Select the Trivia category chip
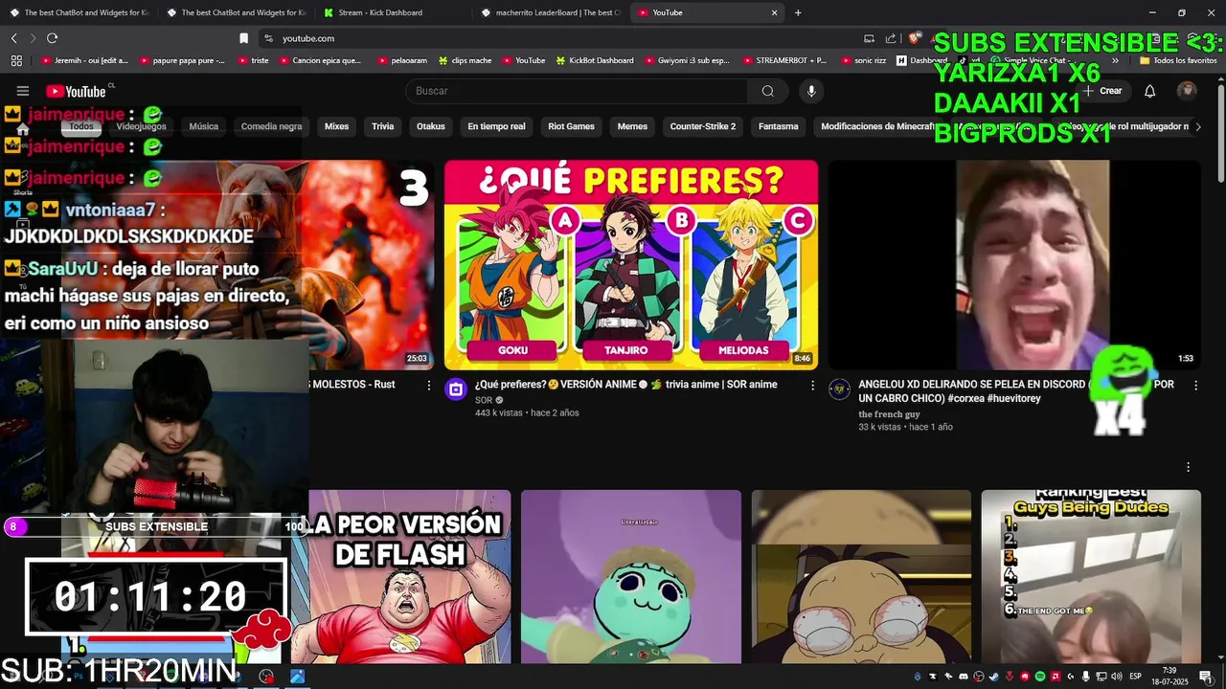The image size is (1226, 689). coord(382,126)
